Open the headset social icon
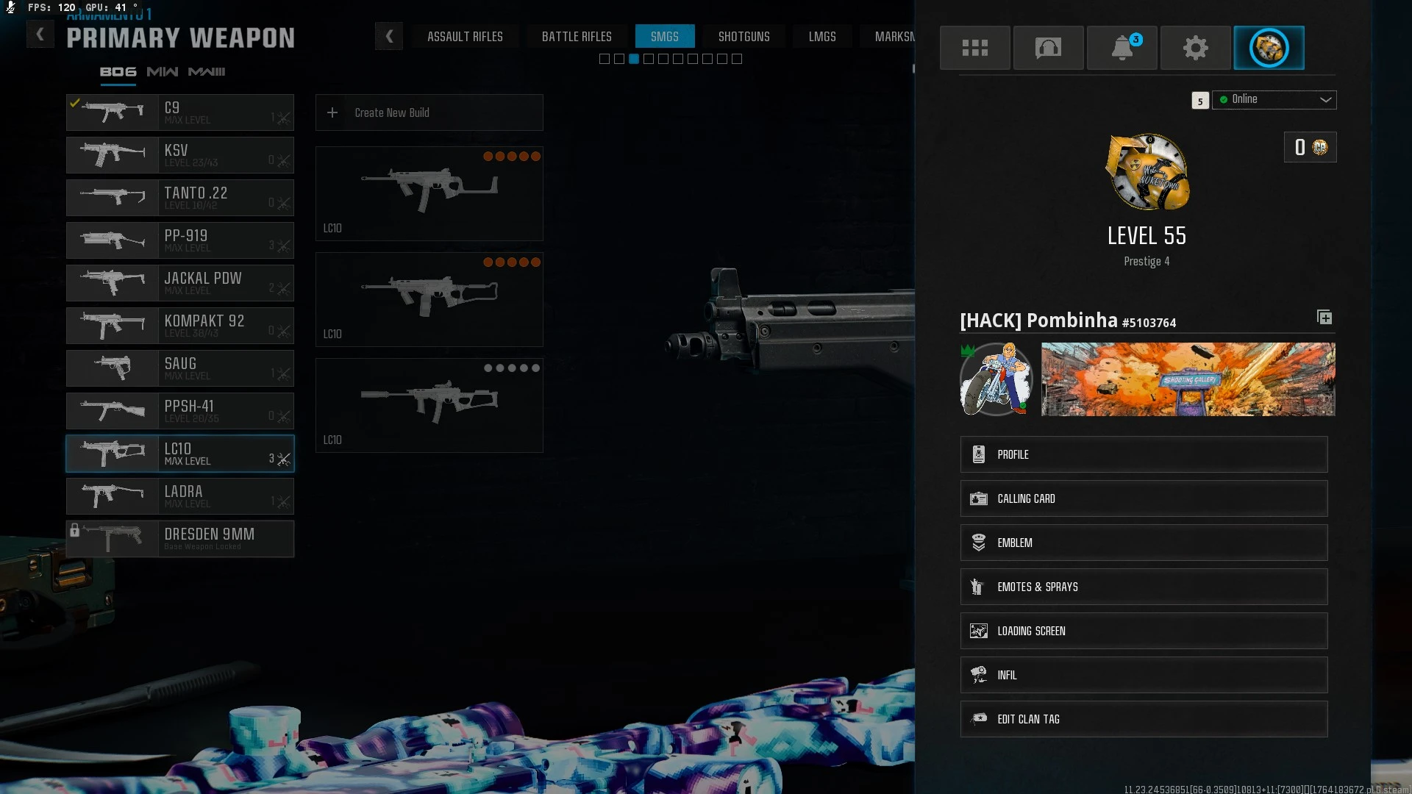This screenshot has height=794, width=1412. tap(1048, 48)
